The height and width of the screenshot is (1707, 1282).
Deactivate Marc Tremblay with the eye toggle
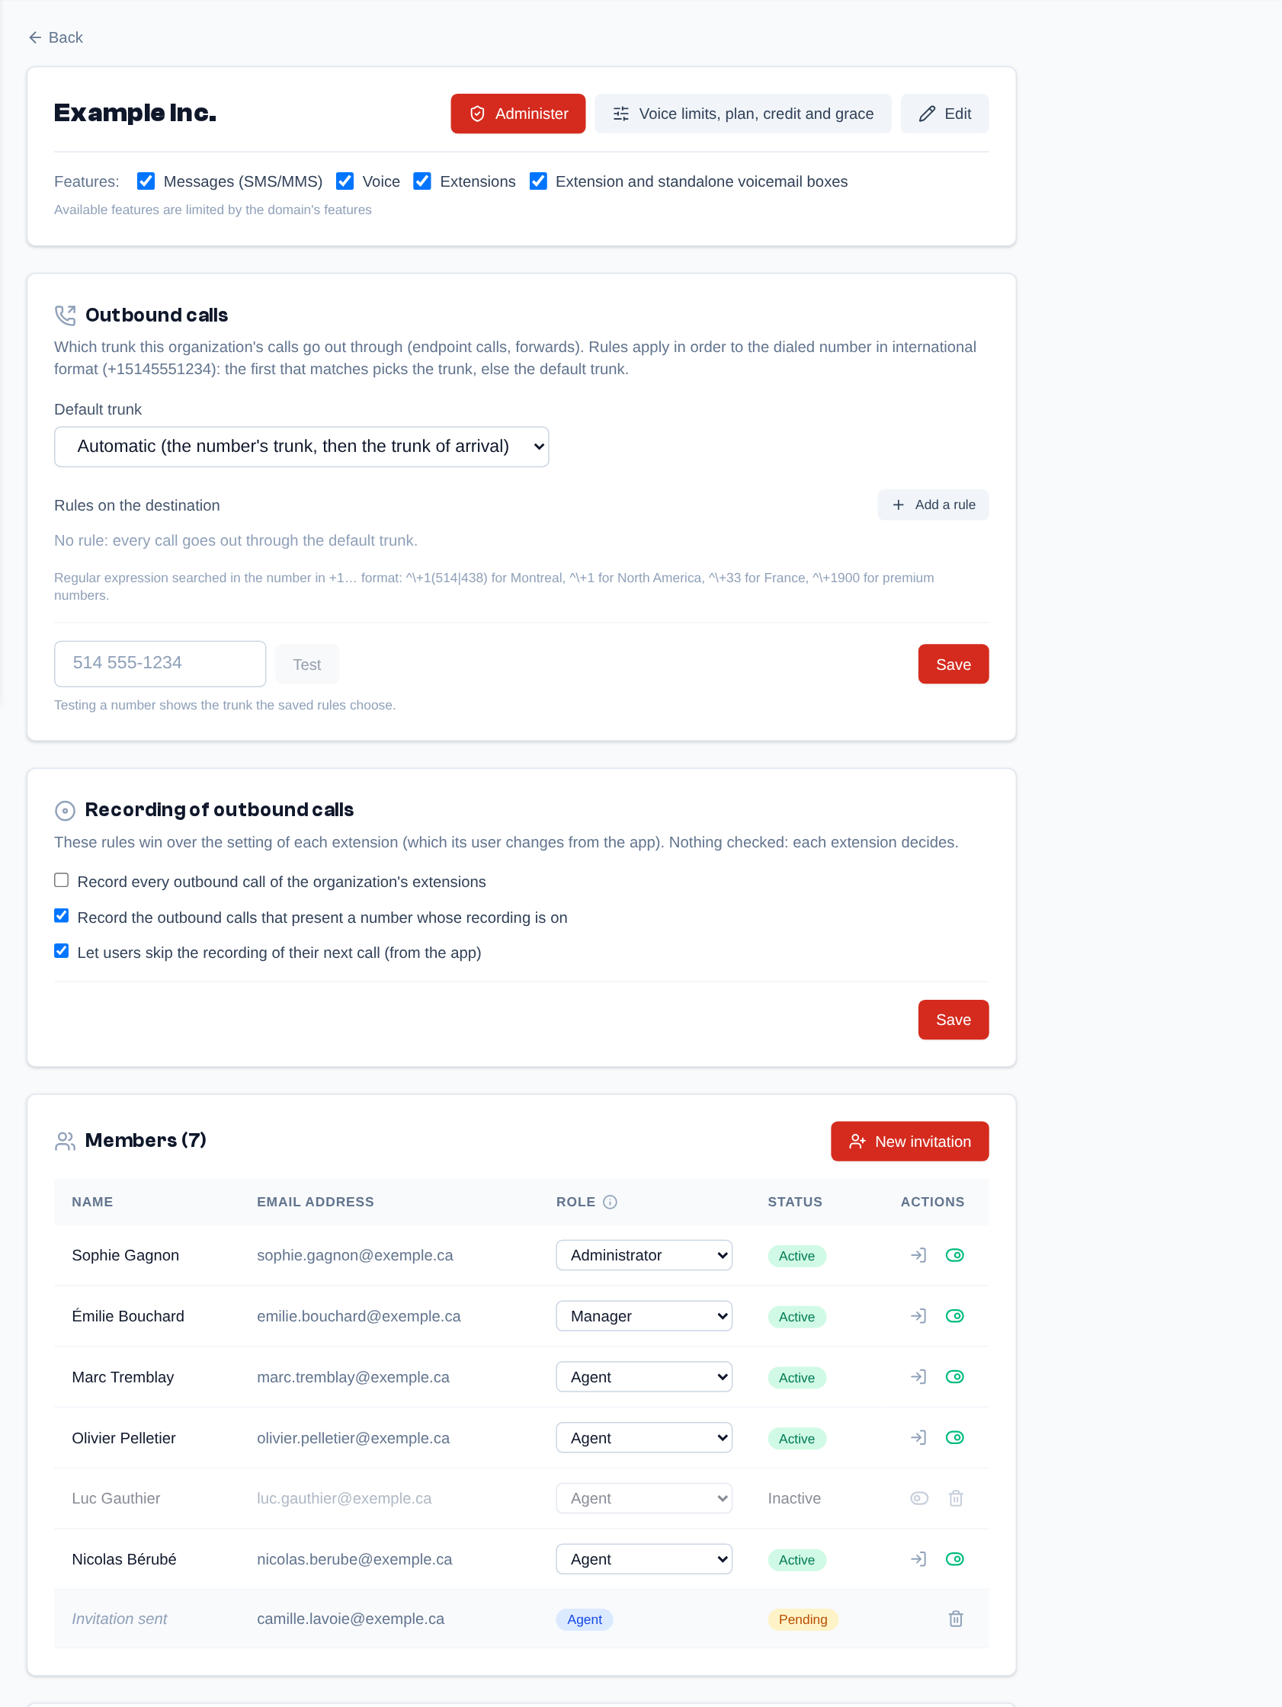tap(955, 1377)
